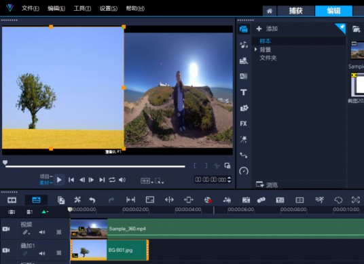This screenshot has height=264, width=364.
Task: Mute the 叠加1 track audio
Action: pyautogui.click(x=42, y=253)
